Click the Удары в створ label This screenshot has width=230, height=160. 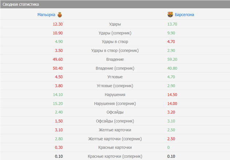click(115, 42)
